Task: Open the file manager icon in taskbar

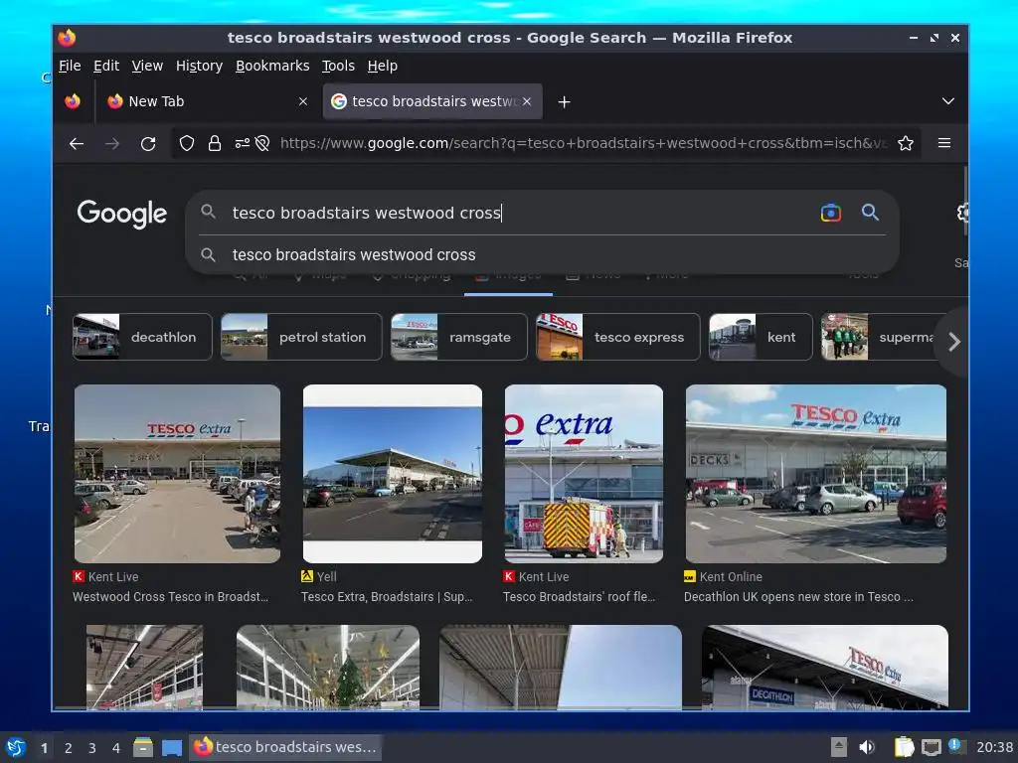Action: 143,747
